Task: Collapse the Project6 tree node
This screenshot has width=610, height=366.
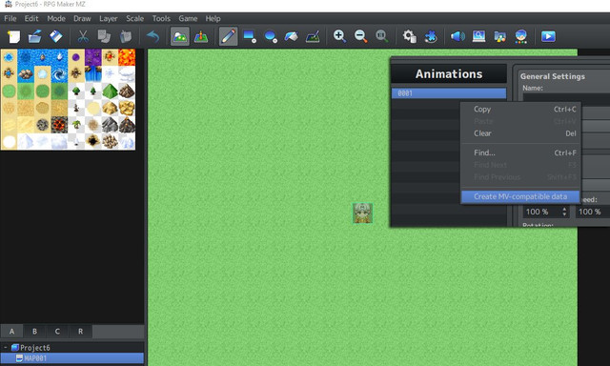Action: [6, 347]
